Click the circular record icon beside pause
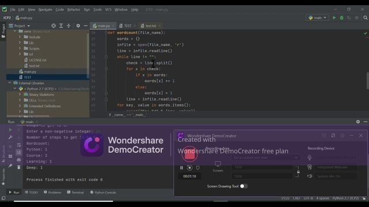Image resolution: width=369 pixels, height=207 pixels. [x=190, y=168]
